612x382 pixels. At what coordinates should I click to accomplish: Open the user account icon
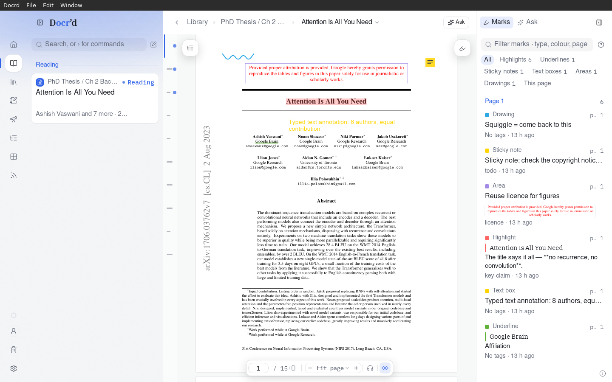(x=14, y=331)
